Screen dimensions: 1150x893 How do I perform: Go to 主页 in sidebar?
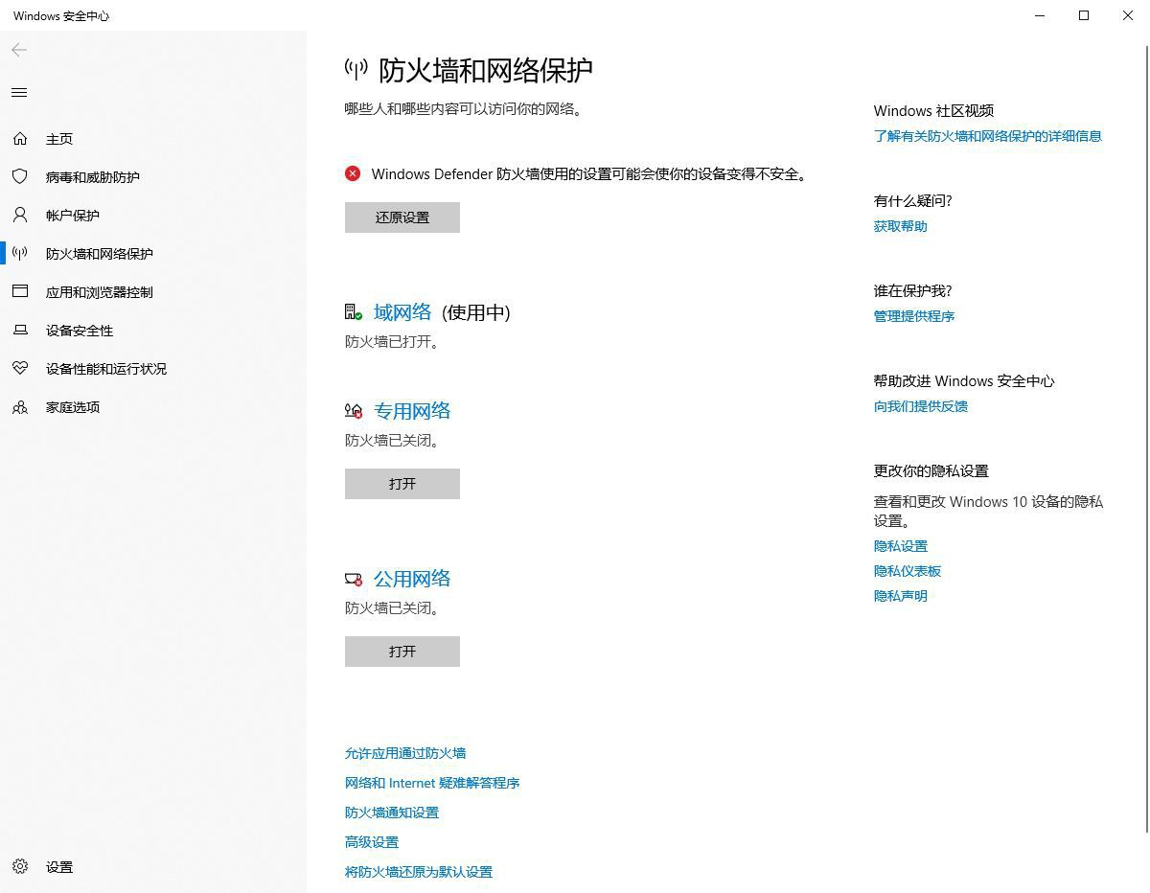coord(59,139)
